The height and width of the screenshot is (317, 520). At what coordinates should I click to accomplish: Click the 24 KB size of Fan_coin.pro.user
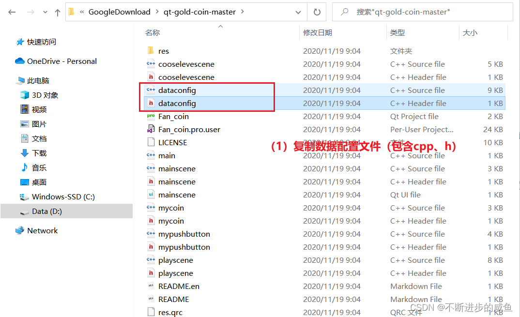(x=493, y=130)
